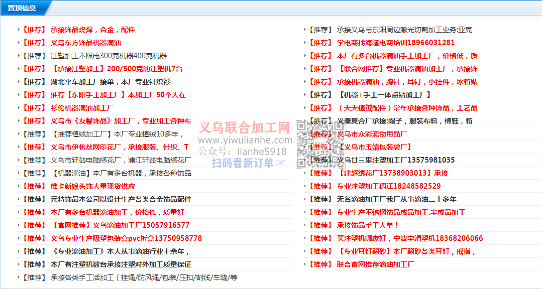The height and width of the screenshot is (289, 542).
Task: Open 学电商找海隆电商培训18966031281
Action: [396, 43]
